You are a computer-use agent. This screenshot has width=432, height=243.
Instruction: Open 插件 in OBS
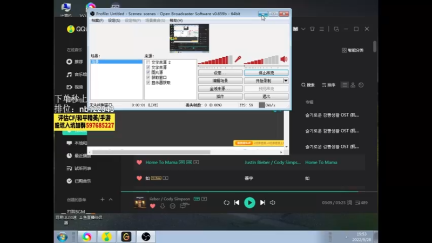click(x=220, y=97)
